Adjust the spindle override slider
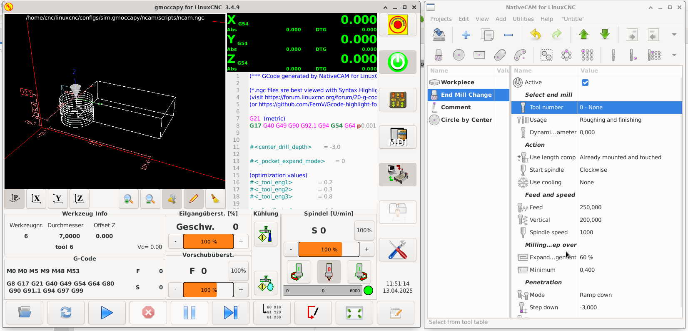The width and height of the screenshot is (688, 331). click(329, 249)
